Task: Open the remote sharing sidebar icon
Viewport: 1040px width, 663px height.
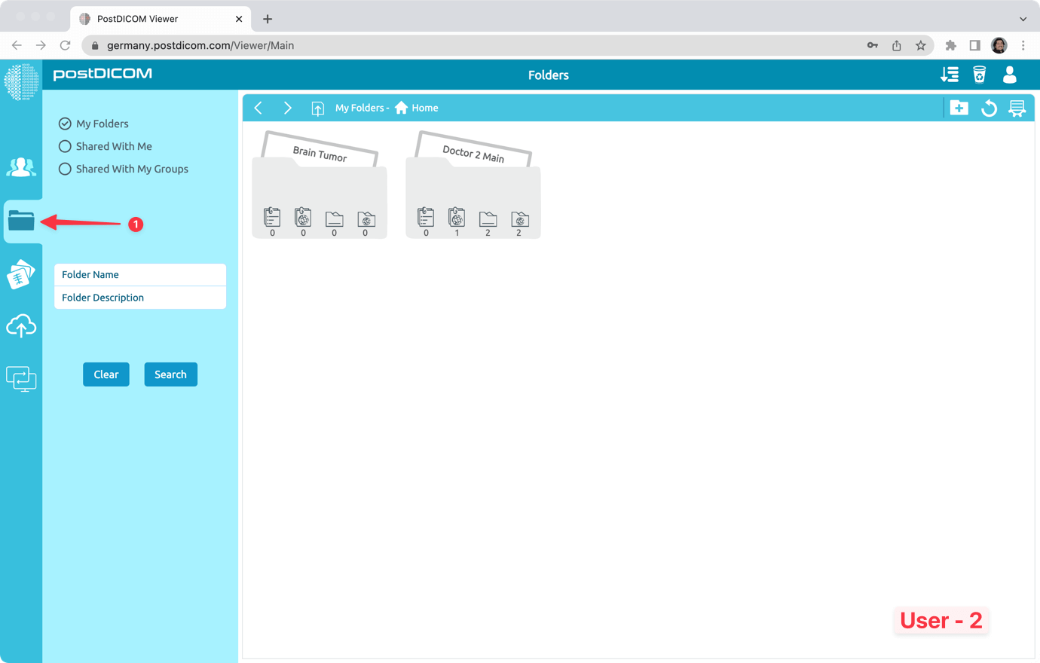Action: coord(21,378)
